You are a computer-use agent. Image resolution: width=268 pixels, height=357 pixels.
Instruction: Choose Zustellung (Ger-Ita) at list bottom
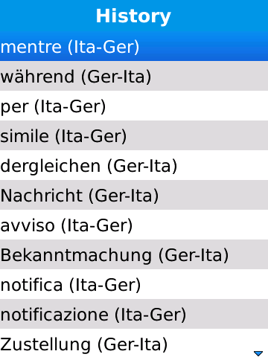134,343
